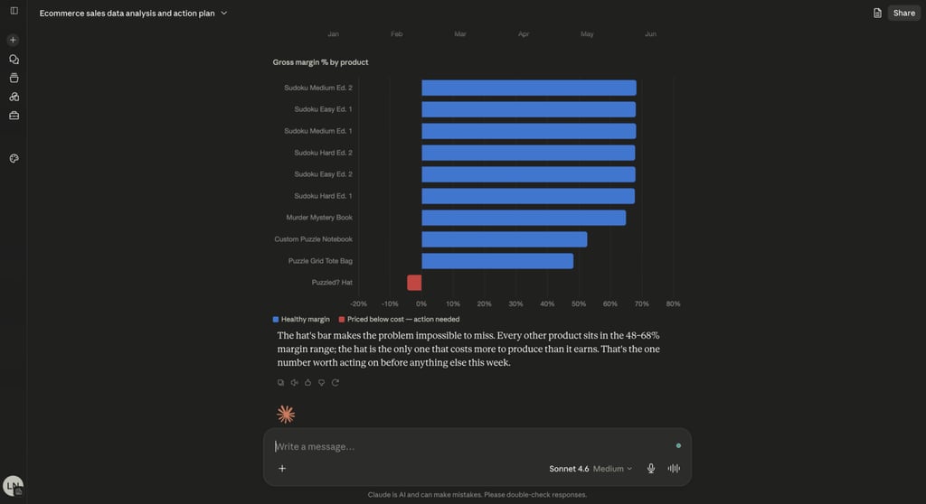
Task: Click the 'Jun' month axis label
Action: [650, 34]
